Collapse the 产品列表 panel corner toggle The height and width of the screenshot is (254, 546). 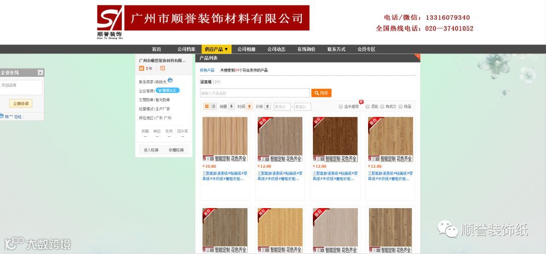(x=418, y=57)
